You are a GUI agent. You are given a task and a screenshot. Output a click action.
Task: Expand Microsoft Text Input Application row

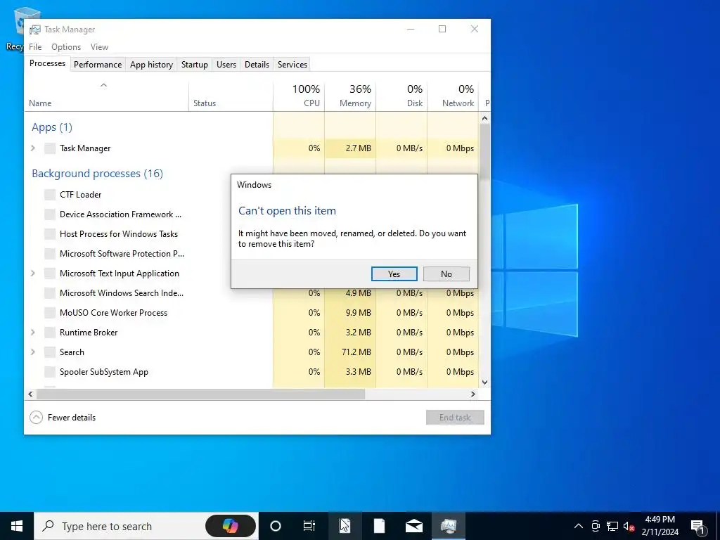click(x=32, y=274)
